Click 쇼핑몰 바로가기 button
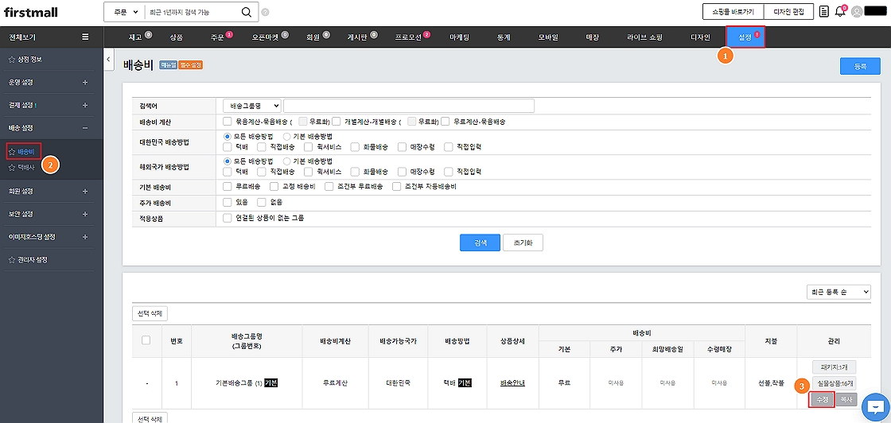 (733, 11)
